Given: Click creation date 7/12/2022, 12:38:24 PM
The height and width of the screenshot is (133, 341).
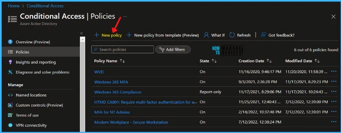Looking at the screenshot, I should [260, 122].
